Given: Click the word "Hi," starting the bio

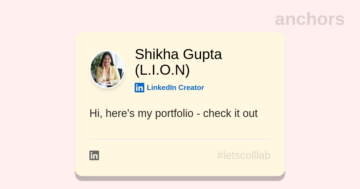Looking at the screenshot, I should tap(96, 113).
